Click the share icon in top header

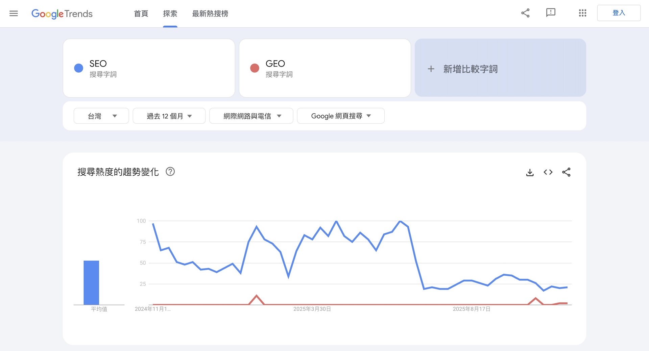(x=525, y=13)
